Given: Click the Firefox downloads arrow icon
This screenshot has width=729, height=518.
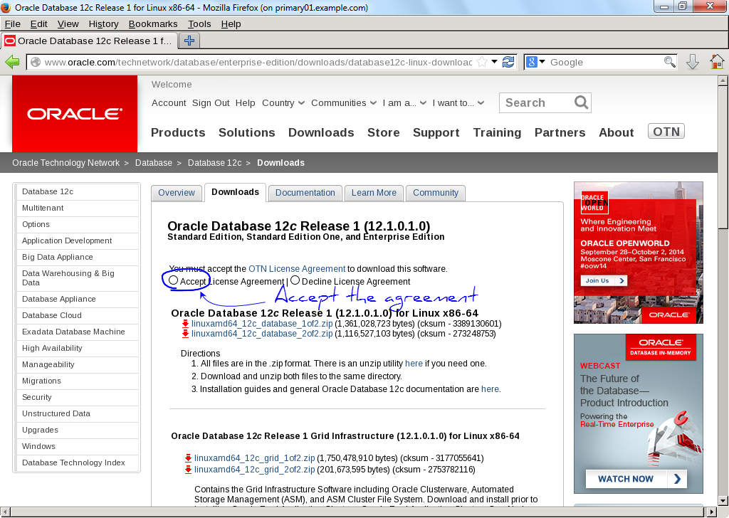Looking at the screenshot, I should tap(693, 62).
